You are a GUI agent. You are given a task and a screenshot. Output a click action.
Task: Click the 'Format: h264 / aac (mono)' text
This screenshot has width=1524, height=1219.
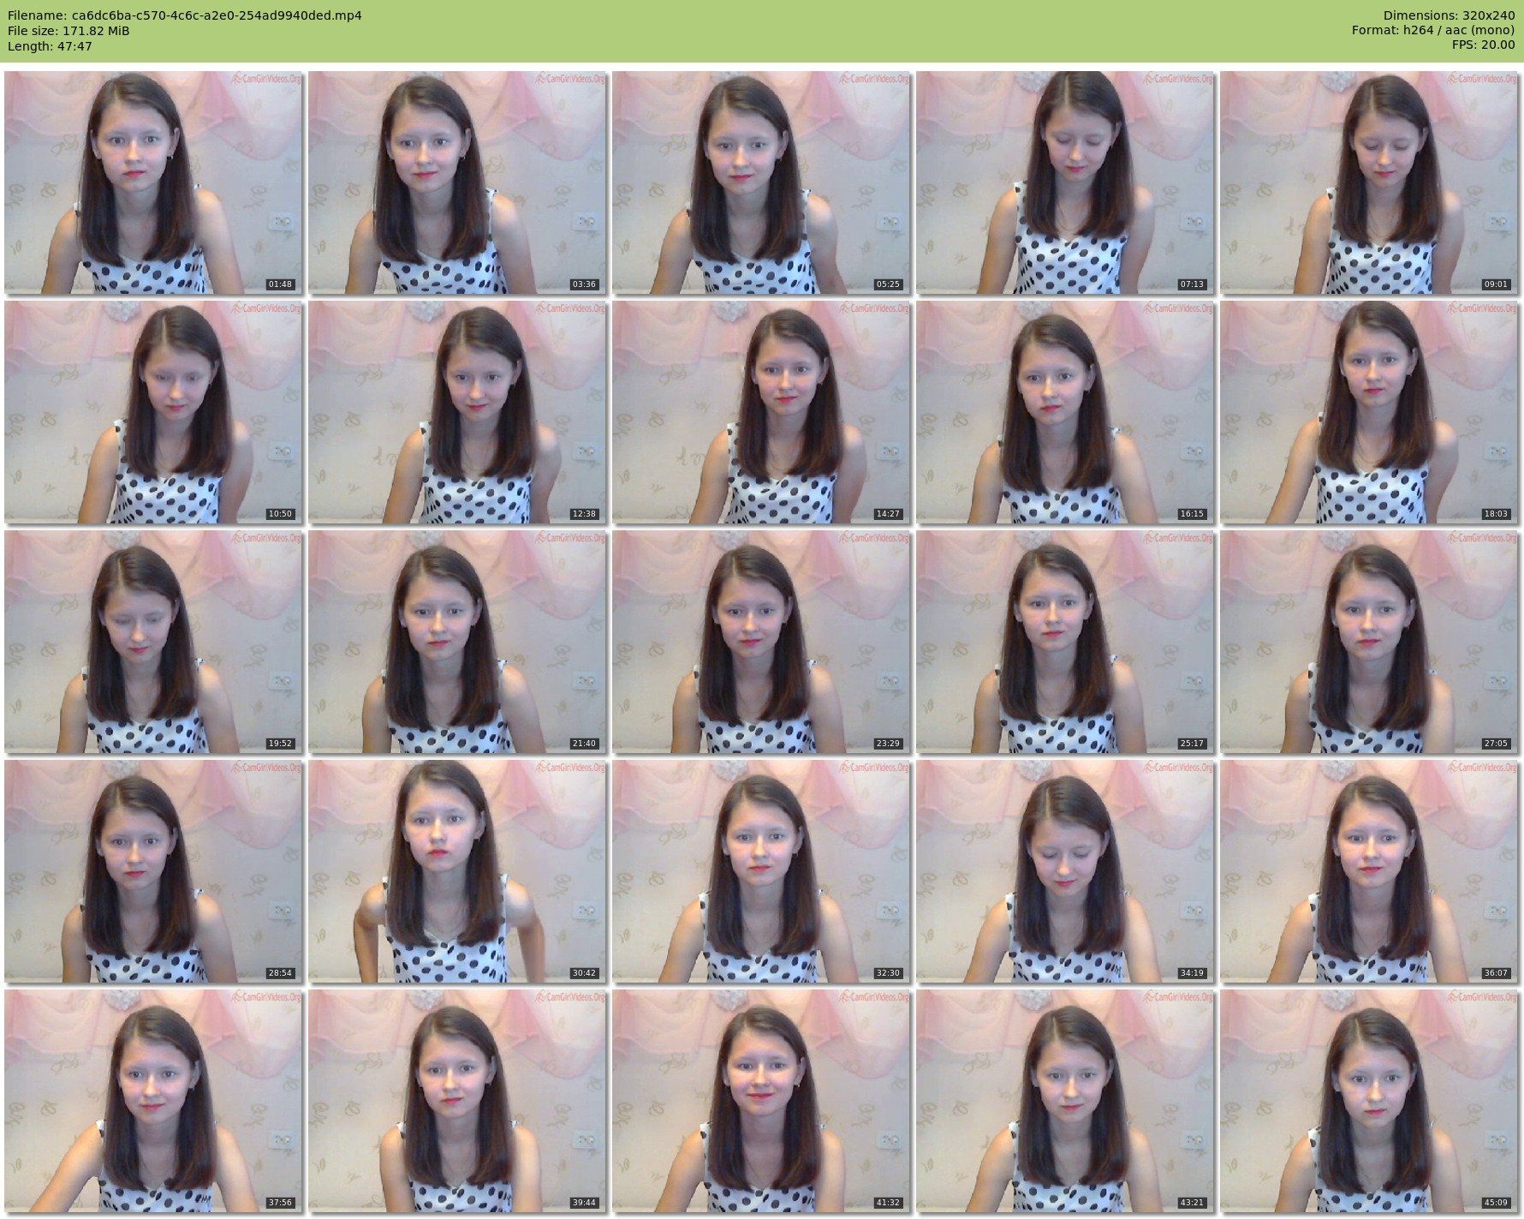coord(1434,31)
